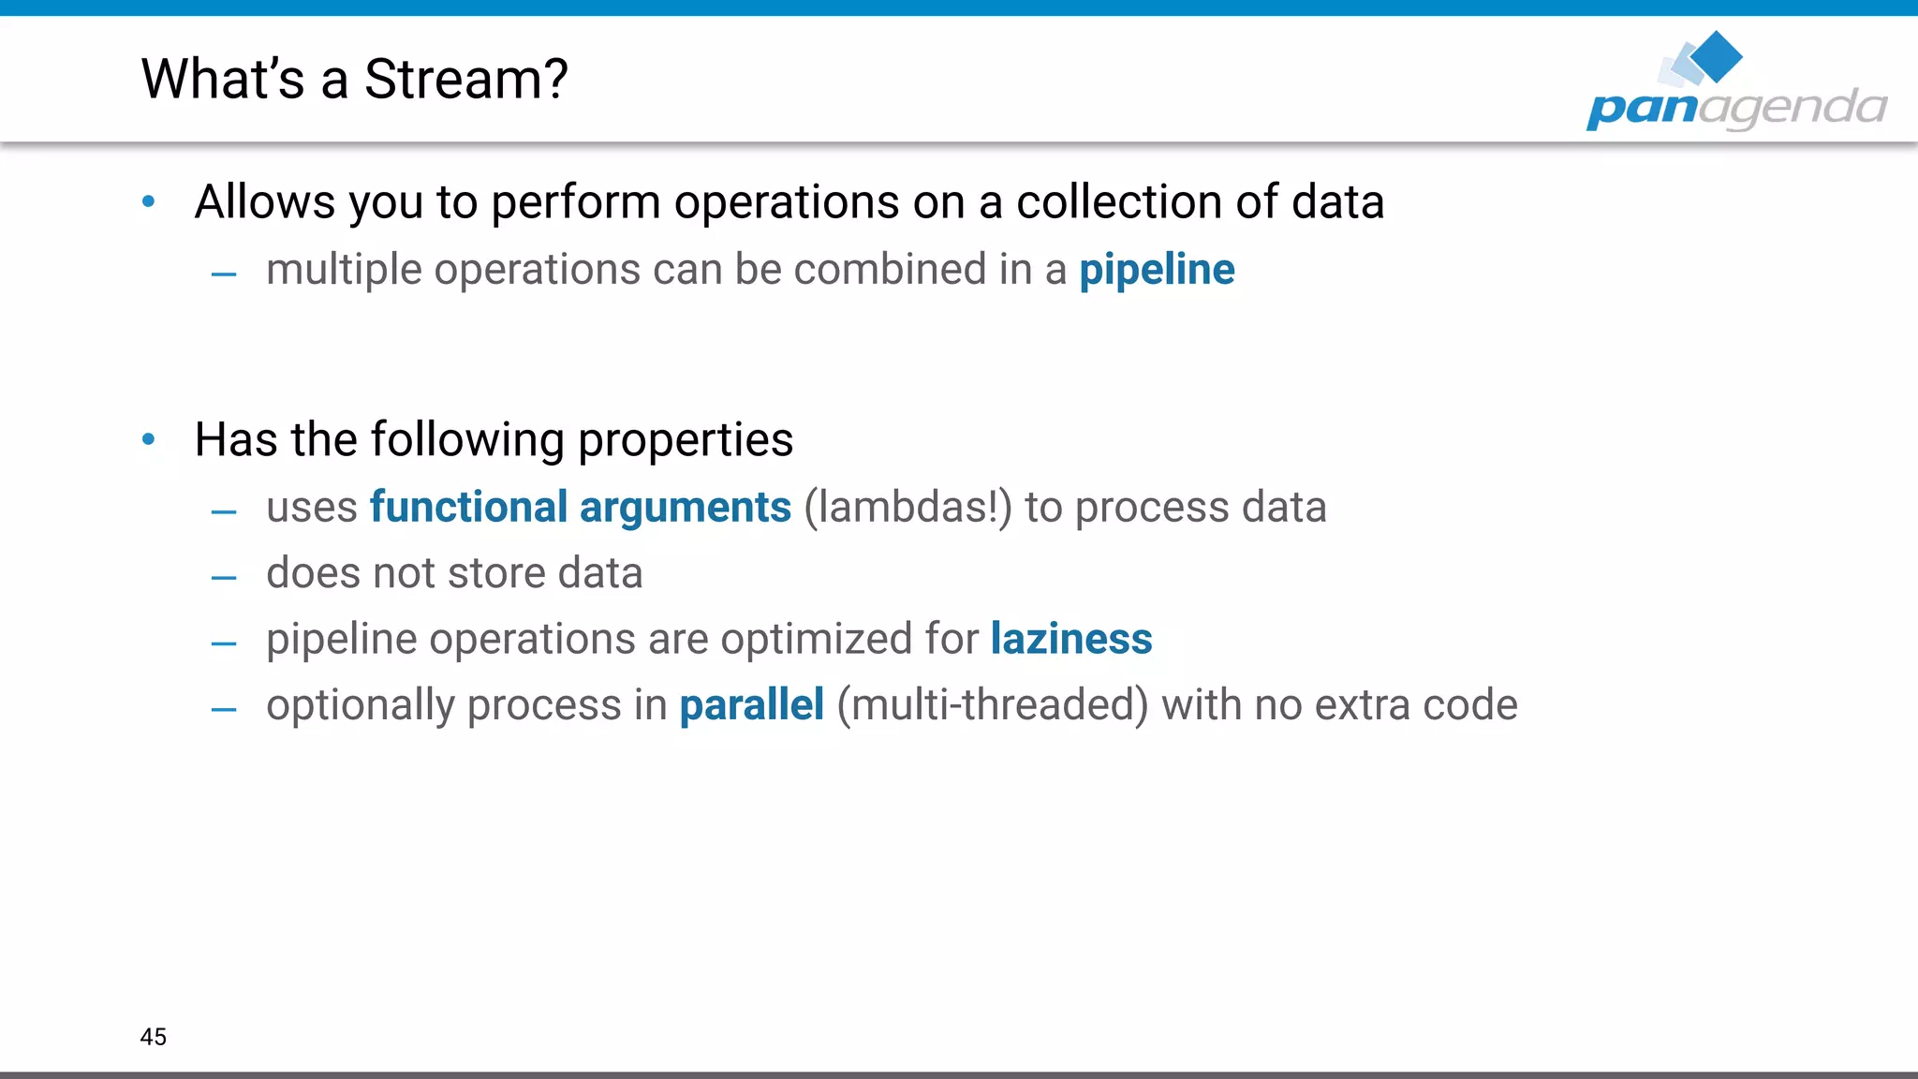Click the "functional arguments" highlighted text
Image resolution: width=1918 pixels, height=1079 pixels.
point(581,508)
